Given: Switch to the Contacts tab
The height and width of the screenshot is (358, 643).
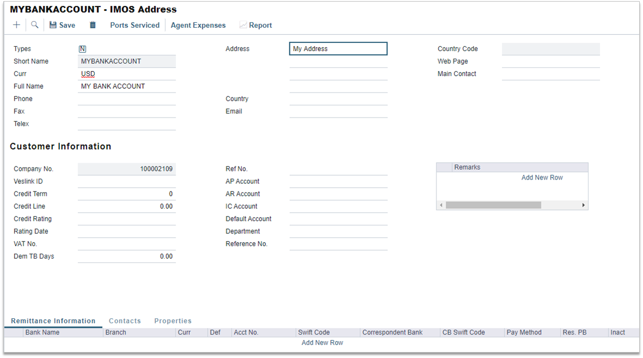Looking at the screenshot, I should (125, 321).
